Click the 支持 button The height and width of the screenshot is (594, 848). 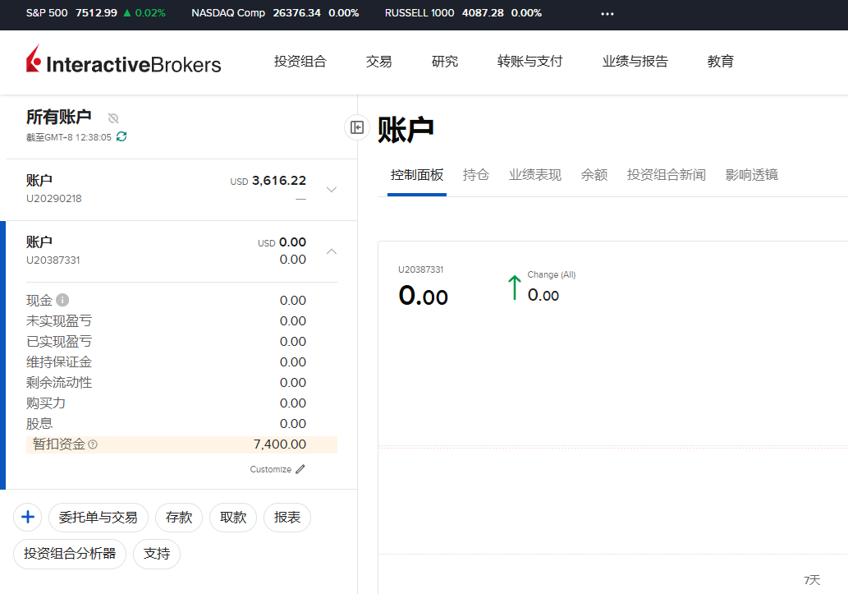[157, 554]
